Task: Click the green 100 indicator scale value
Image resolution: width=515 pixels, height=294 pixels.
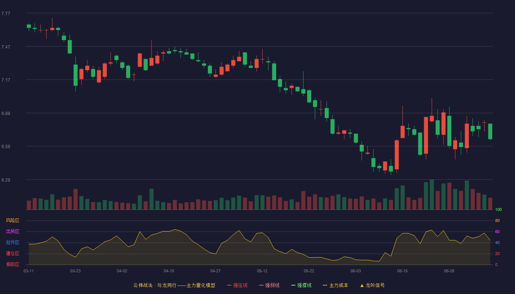Action: point(498,210)
